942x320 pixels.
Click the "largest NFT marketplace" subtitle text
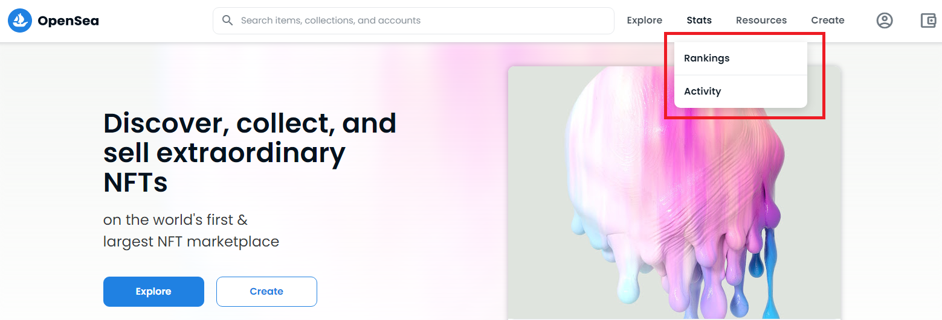(x=191, y=242)
